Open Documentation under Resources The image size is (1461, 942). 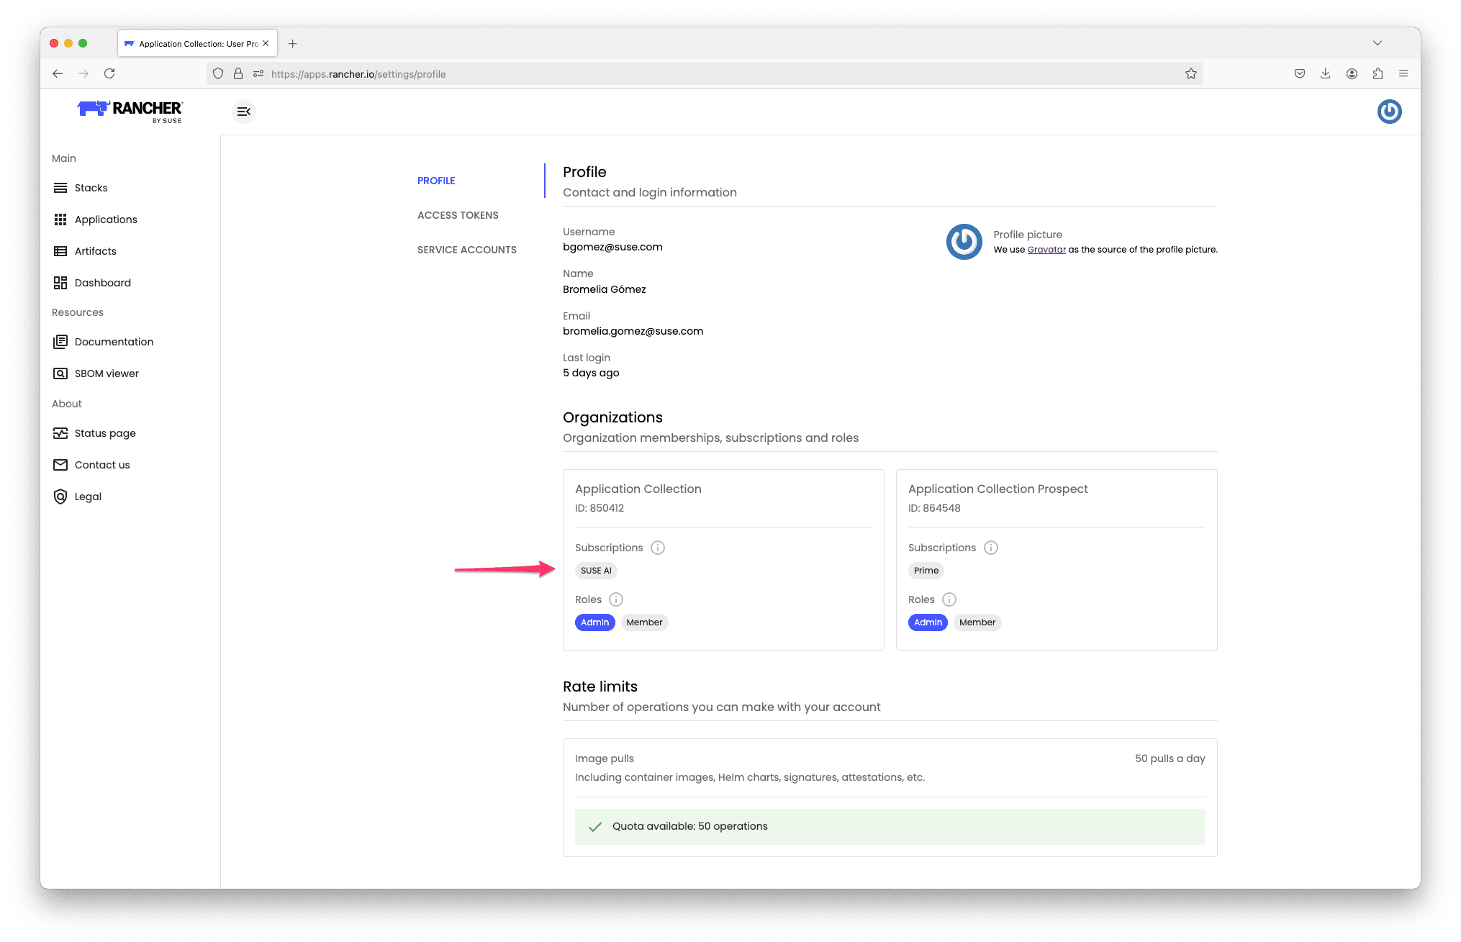113,342
